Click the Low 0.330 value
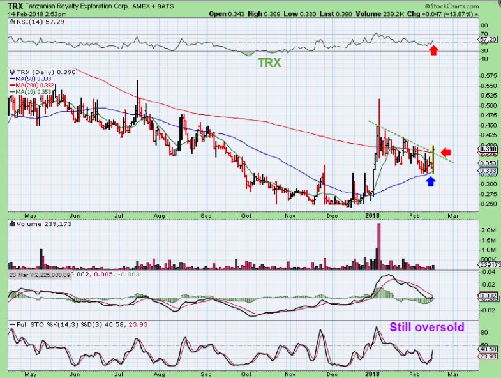 point(300,14)
